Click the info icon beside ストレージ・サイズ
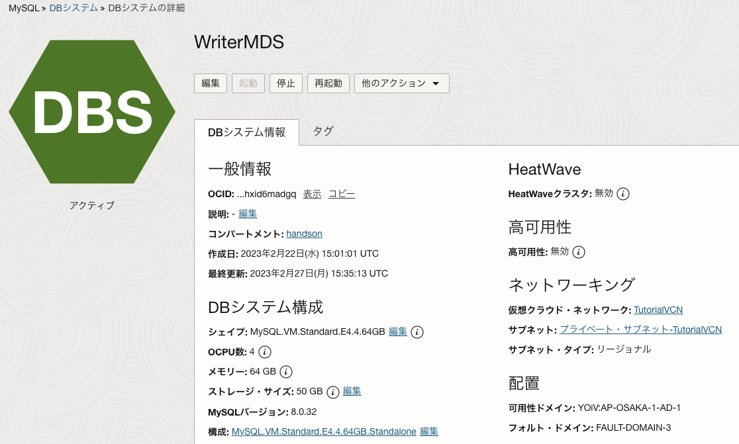This screenshot has height=444, width=739. click(333, 392)
